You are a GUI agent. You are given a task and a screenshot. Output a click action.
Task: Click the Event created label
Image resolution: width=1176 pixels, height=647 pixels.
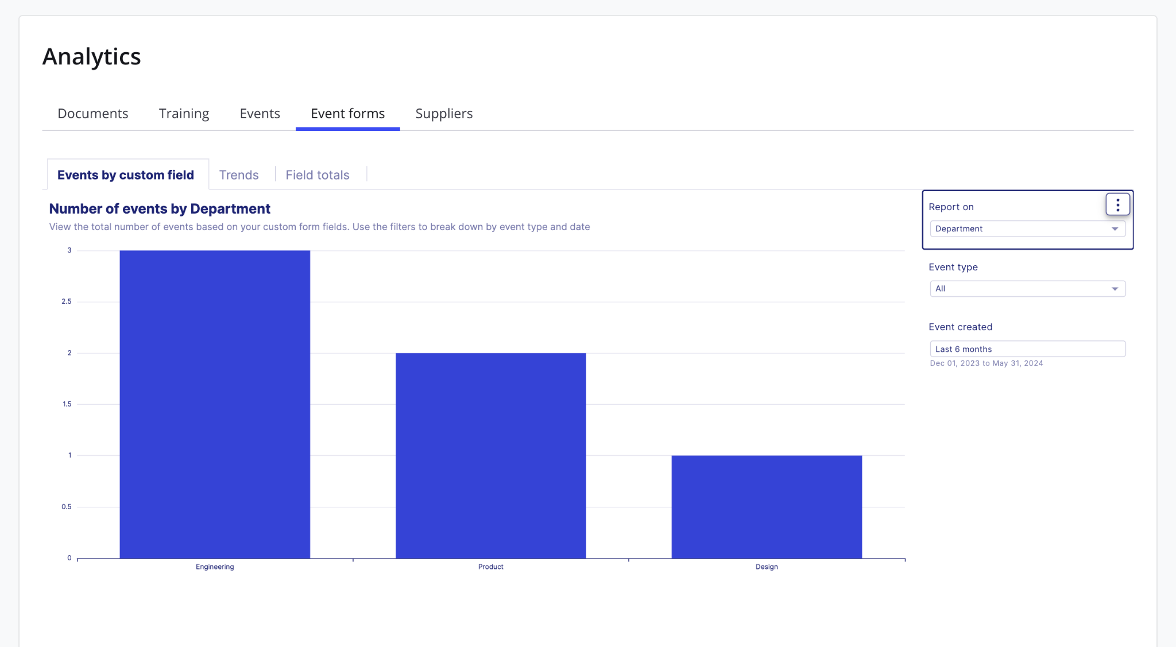(x=960, y=327)
